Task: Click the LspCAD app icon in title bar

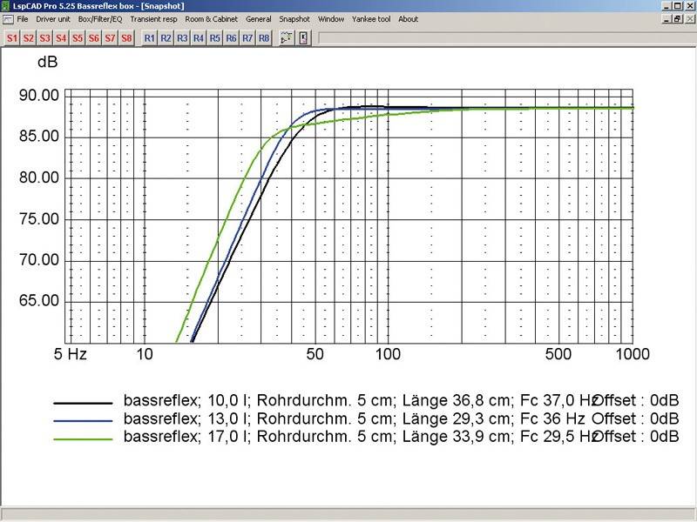Action: [6, 6]
